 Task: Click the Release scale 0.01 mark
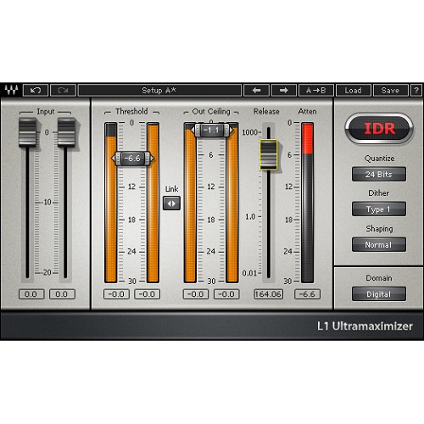tap(249, 273)
